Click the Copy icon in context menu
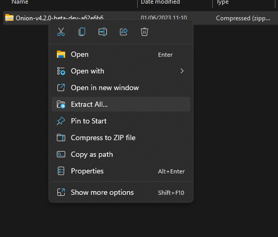278x237 pixels. [82, 32]
